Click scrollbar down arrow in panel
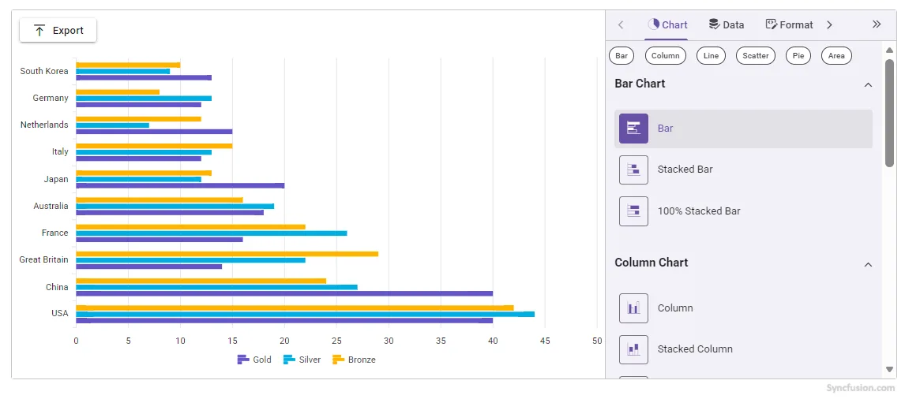 coord(889,369)
